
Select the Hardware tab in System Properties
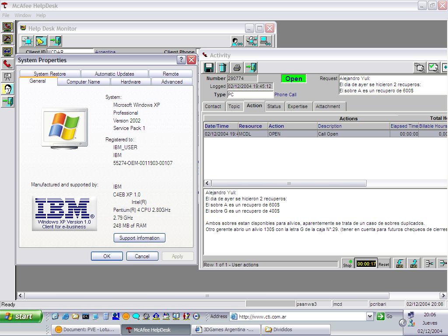[x=130, y=82]
